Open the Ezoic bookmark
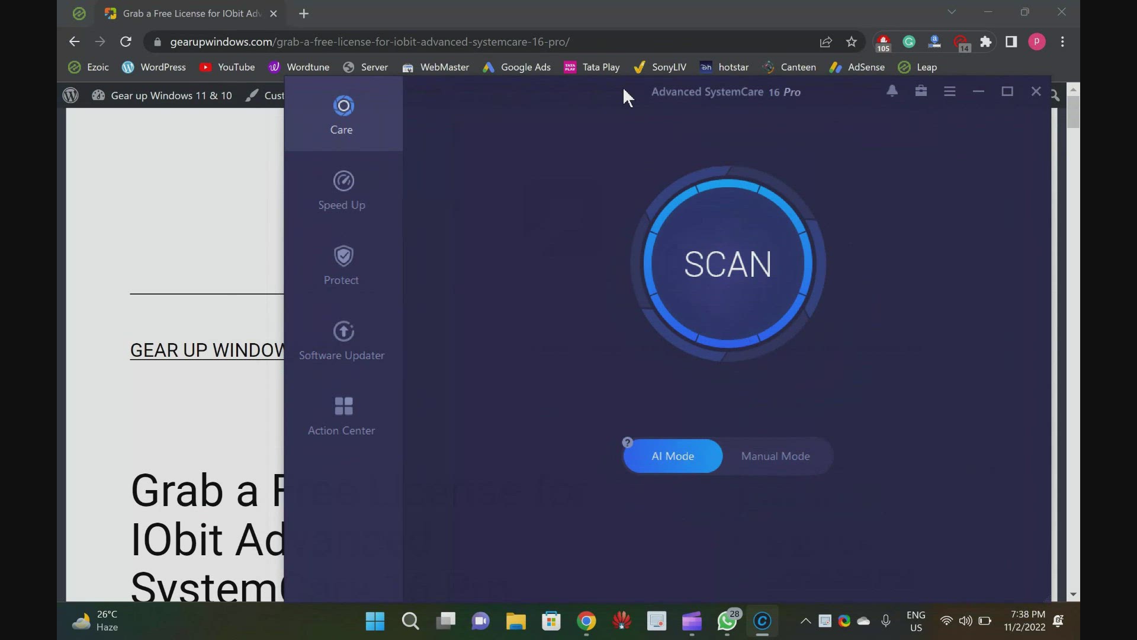 tap(89, 67)
